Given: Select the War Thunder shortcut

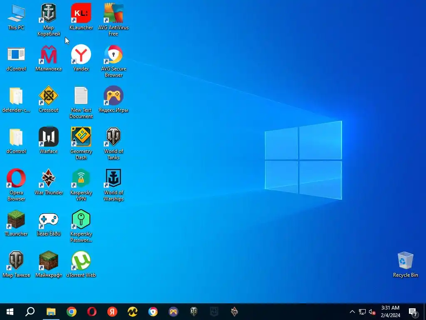Looking at the screenshot, I should pos(49,182).
